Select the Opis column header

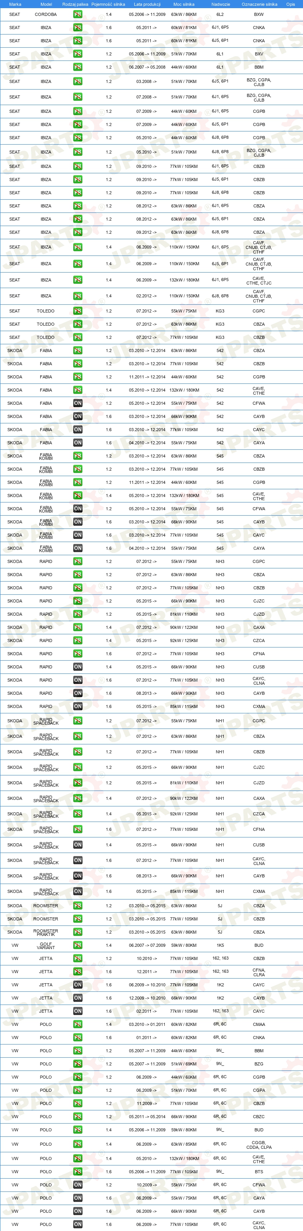tap(291, 4)
